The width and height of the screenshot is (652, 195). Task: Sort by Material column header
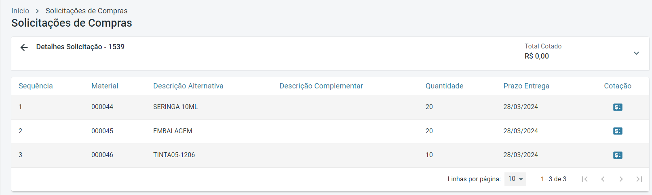tap(105, 86)
